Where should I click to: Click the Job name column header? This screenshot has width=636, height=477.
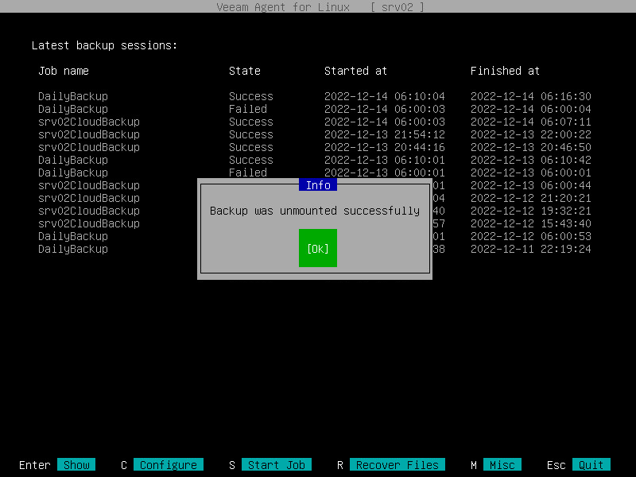[x=64, y=71]
